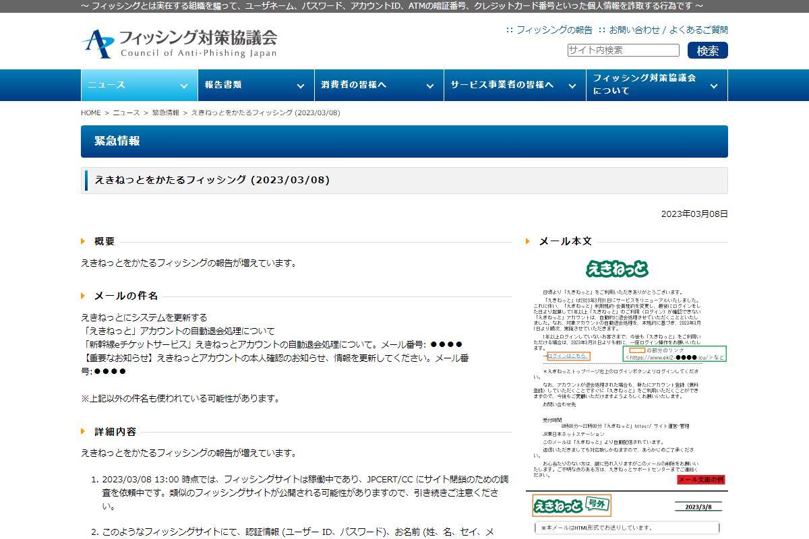Click the 緊急情報 blue banner heading
Screen dimensions: 809x539
coord(404,141)
